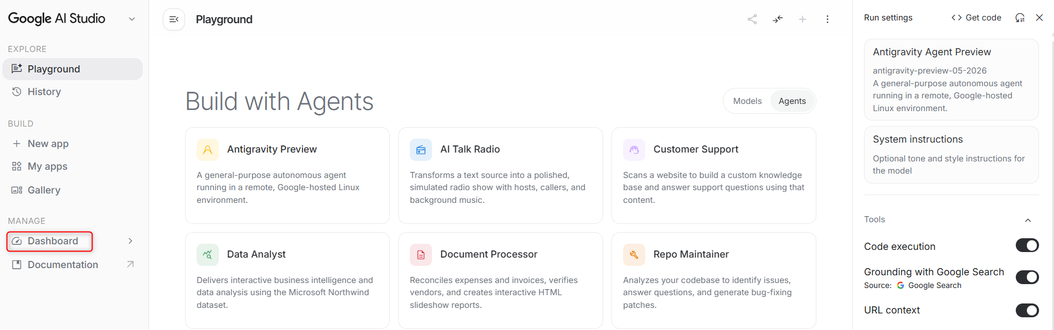
Task: Toggle Code execution switch
Action: tap(1027, 245)
